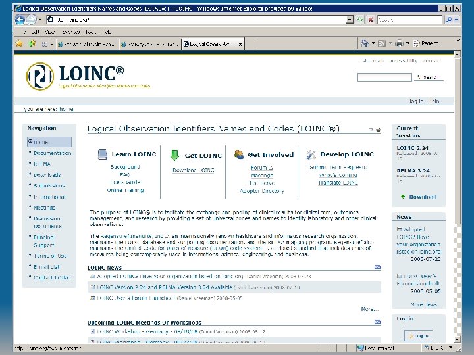The image size is (474, 355).
Task: Click the scrollbar down arrow
Action: tap(458, 340)
